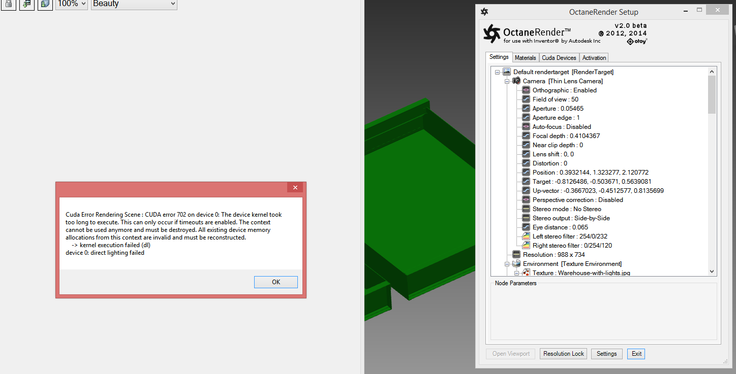The width and height of the screenshot is (736, 374).
Task: Pick the Left stereo filter color
Action: point(526,236)
